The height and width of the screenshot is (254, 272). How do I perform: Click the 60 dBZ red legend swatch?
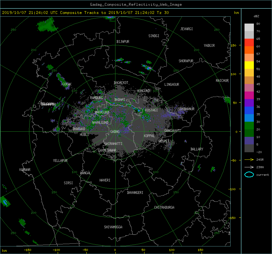tap(249, 43)
